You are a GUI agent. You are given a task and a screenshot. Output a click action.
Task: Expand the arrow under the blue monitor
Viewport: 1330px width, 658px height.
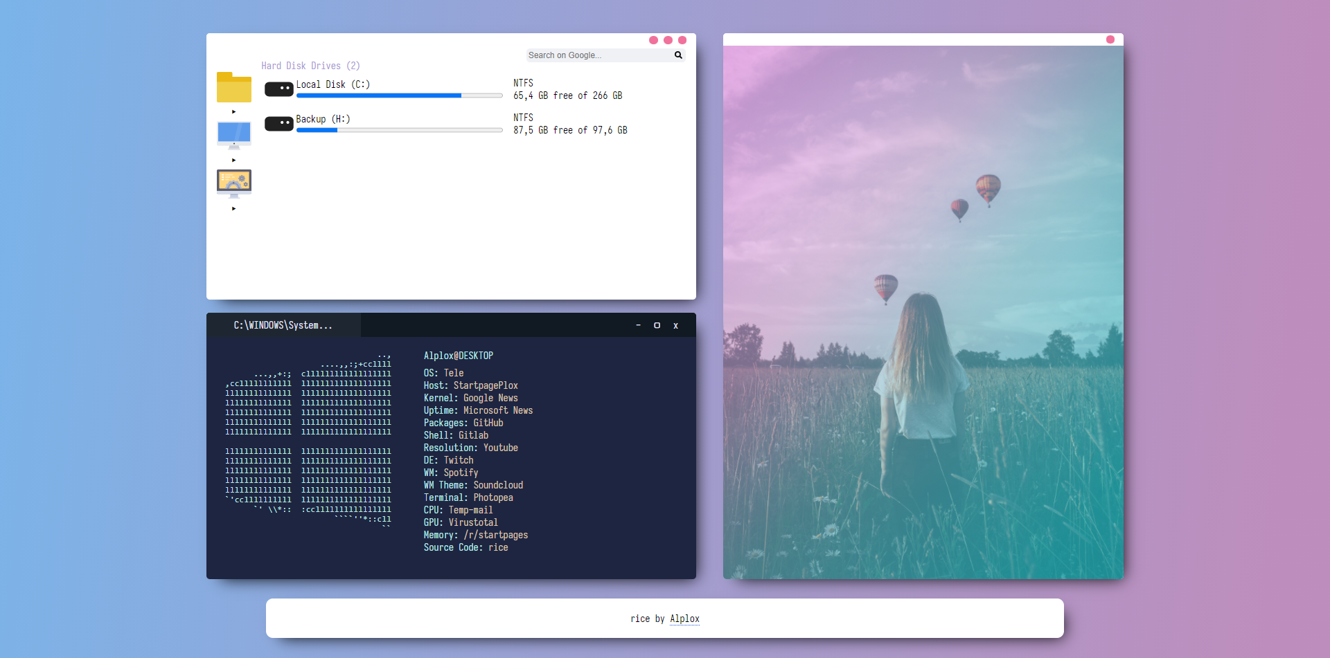(x=234, y=160)
